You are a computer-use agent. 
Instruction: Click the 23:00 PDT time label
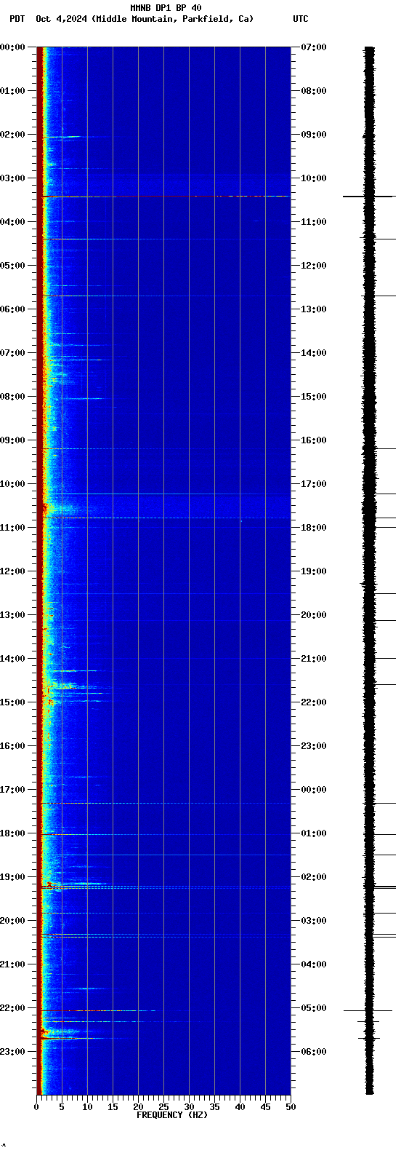click(x=12, y=1052)
